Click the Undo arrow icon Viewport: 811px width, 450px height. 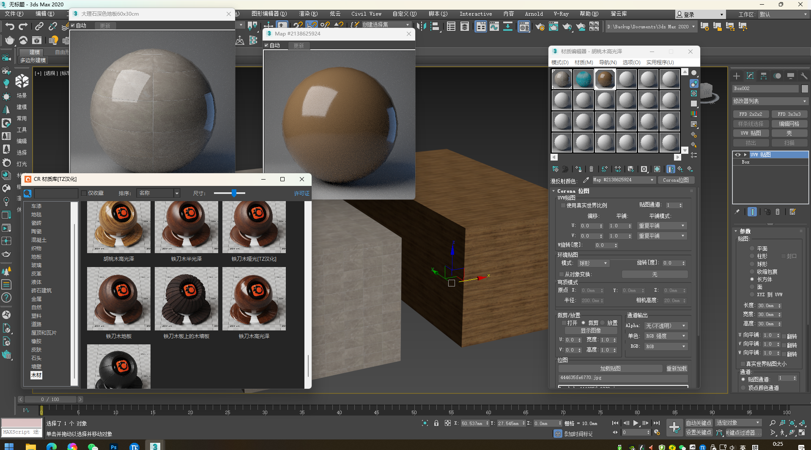click(x=9, y=27)
